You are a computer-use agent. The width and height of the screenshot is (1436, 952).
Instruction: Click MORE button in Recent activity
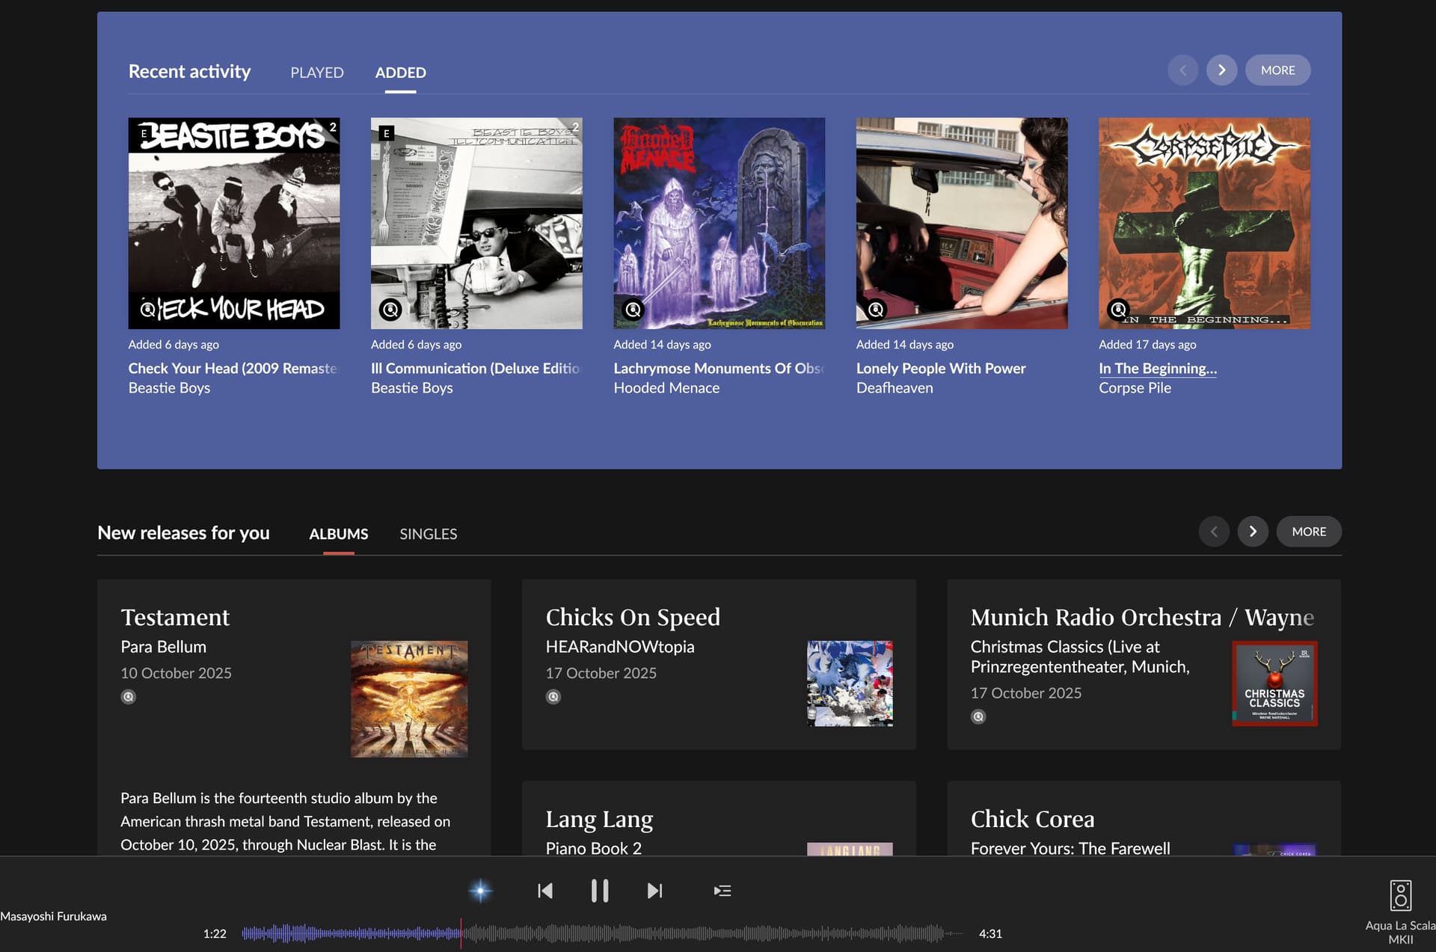click(x=1277, y=70)
